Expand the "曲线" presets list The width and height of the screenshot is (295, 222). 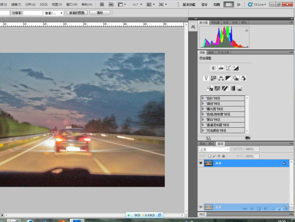click(x=203, y=103)
